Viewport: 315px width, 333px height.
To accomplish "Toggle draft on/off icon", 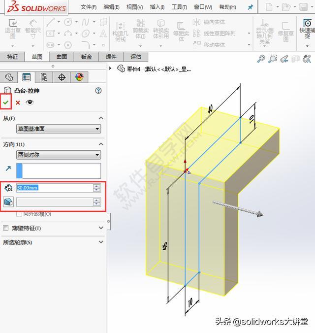I will point(8,202).
